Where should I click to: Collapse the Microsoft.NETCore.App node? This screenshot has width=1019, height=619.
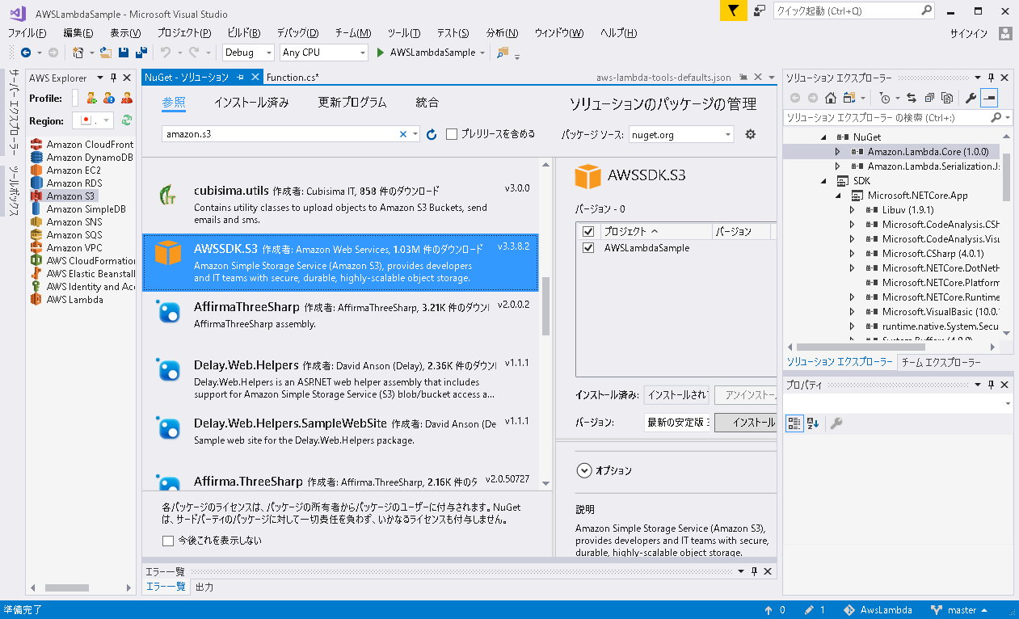pyautogui.click(x=837, y=195)
